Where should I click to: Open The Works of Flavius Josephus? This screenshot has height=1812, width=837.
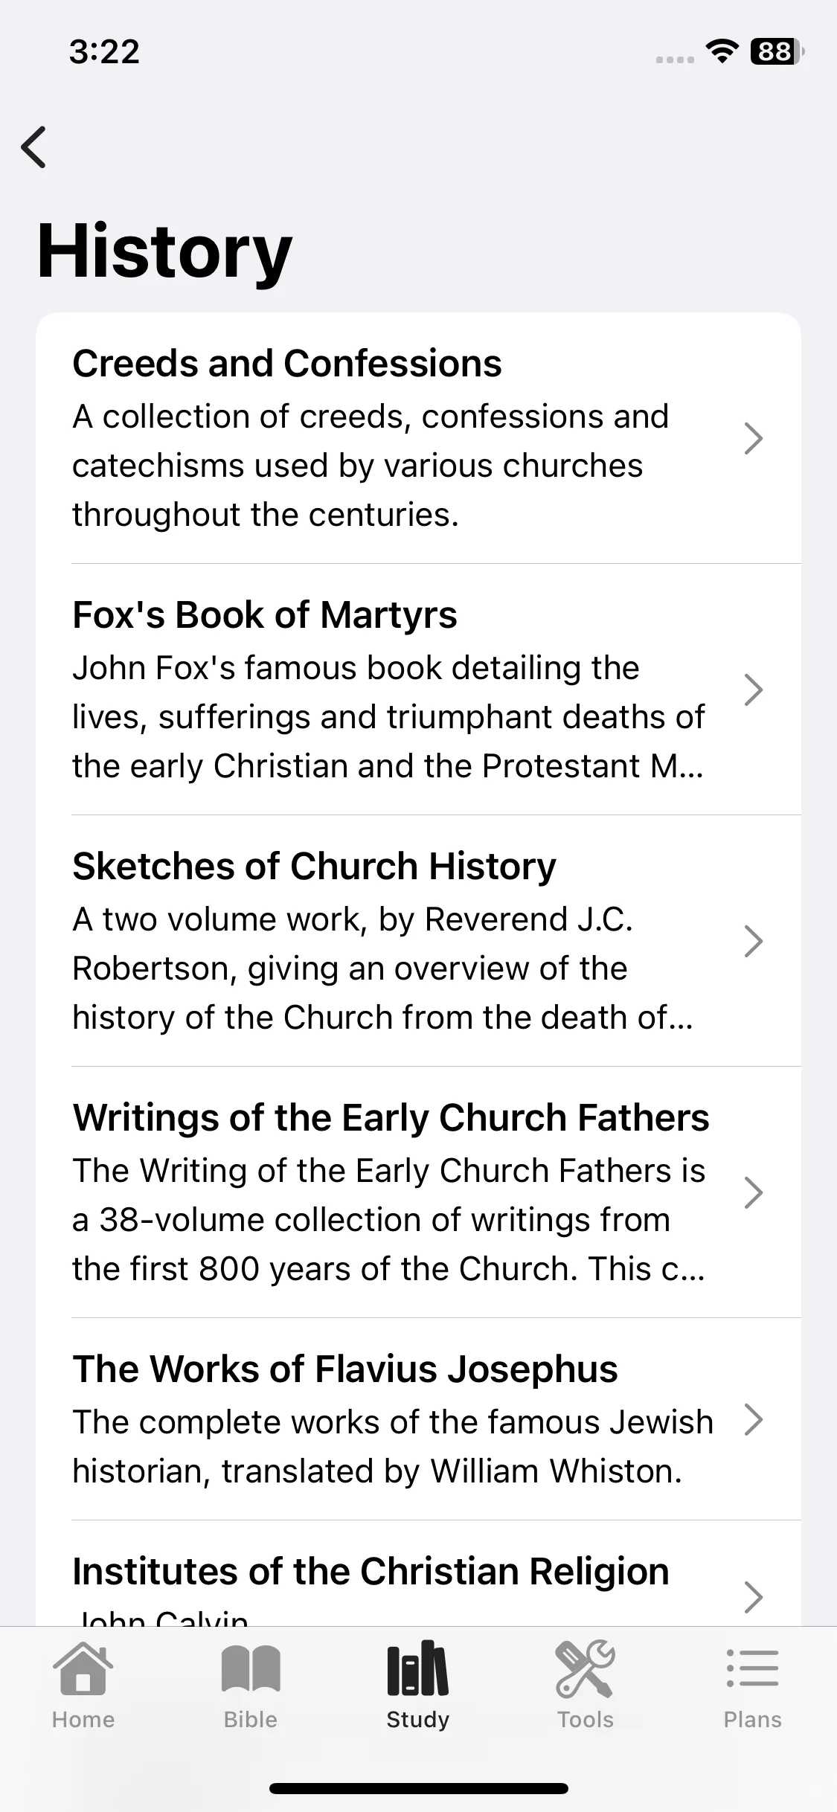[418, 1419]
